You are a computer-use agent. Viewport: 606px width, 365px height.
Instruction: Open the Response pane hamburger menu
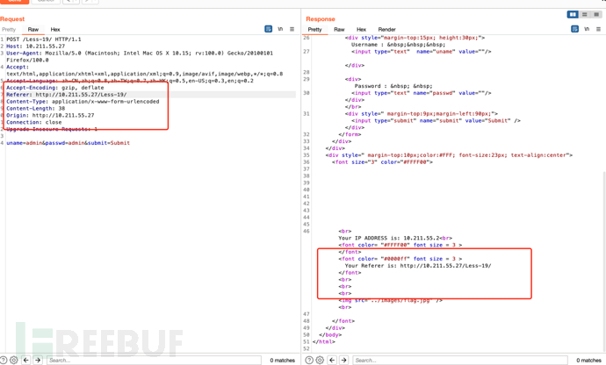pyautogui.click(x=598, y=29)
